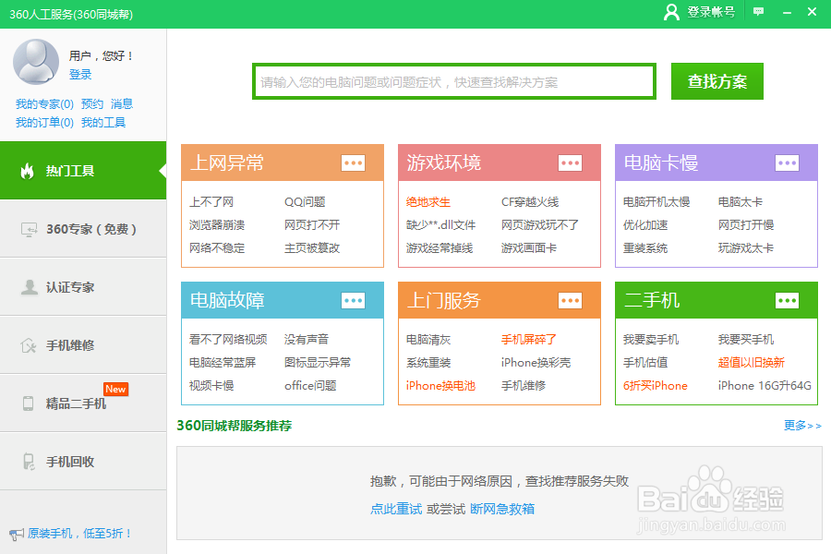Select 重装系统 item

[x=645, y=248]
